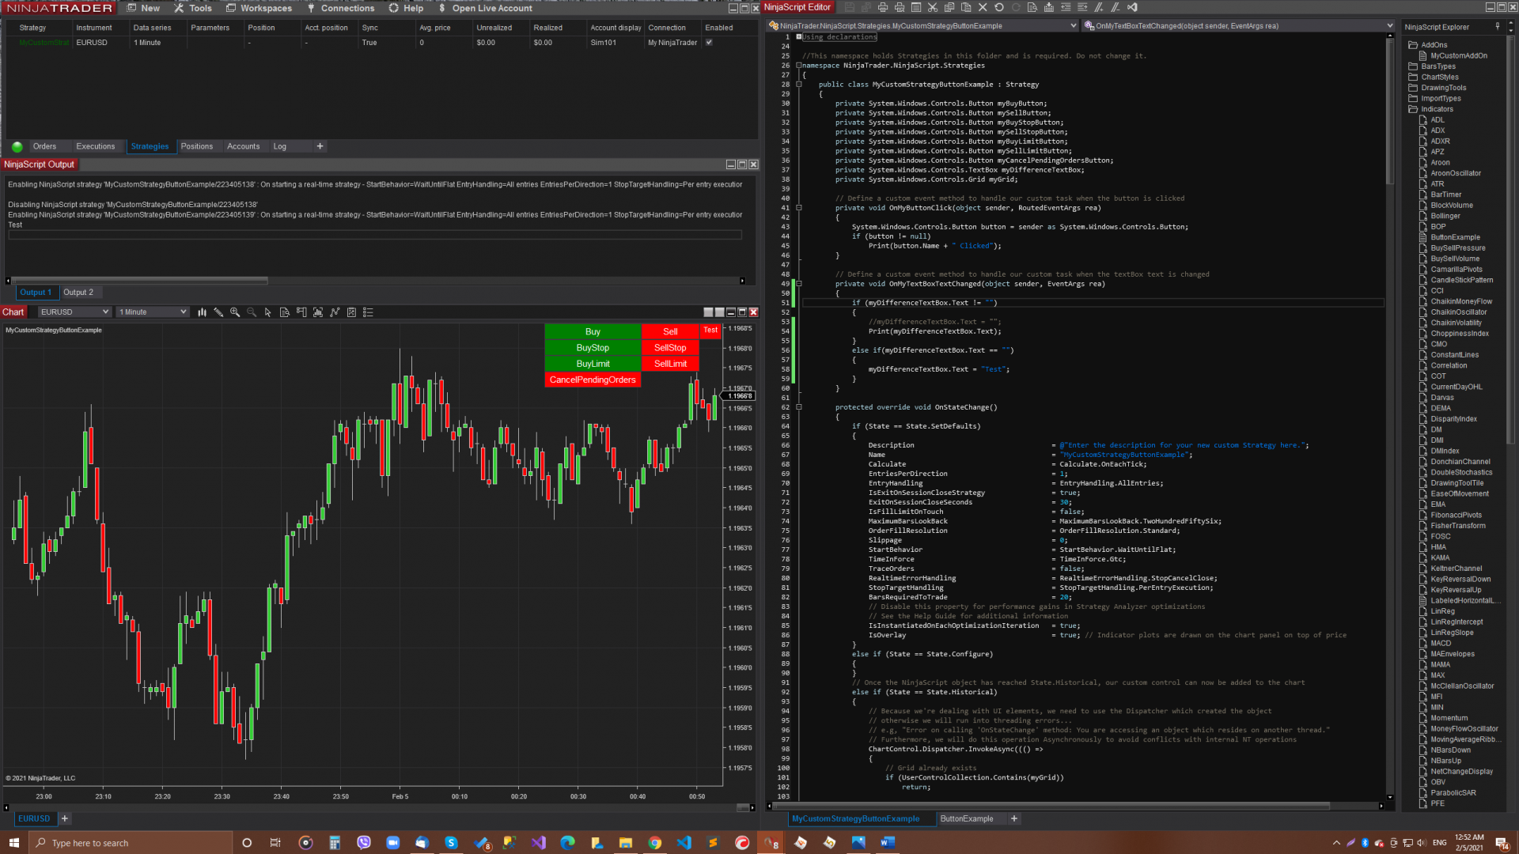Switch to the Output 2 tab
Image resolution: width=1519 pixels, height=854 pixels.
[x=78, y=293]
